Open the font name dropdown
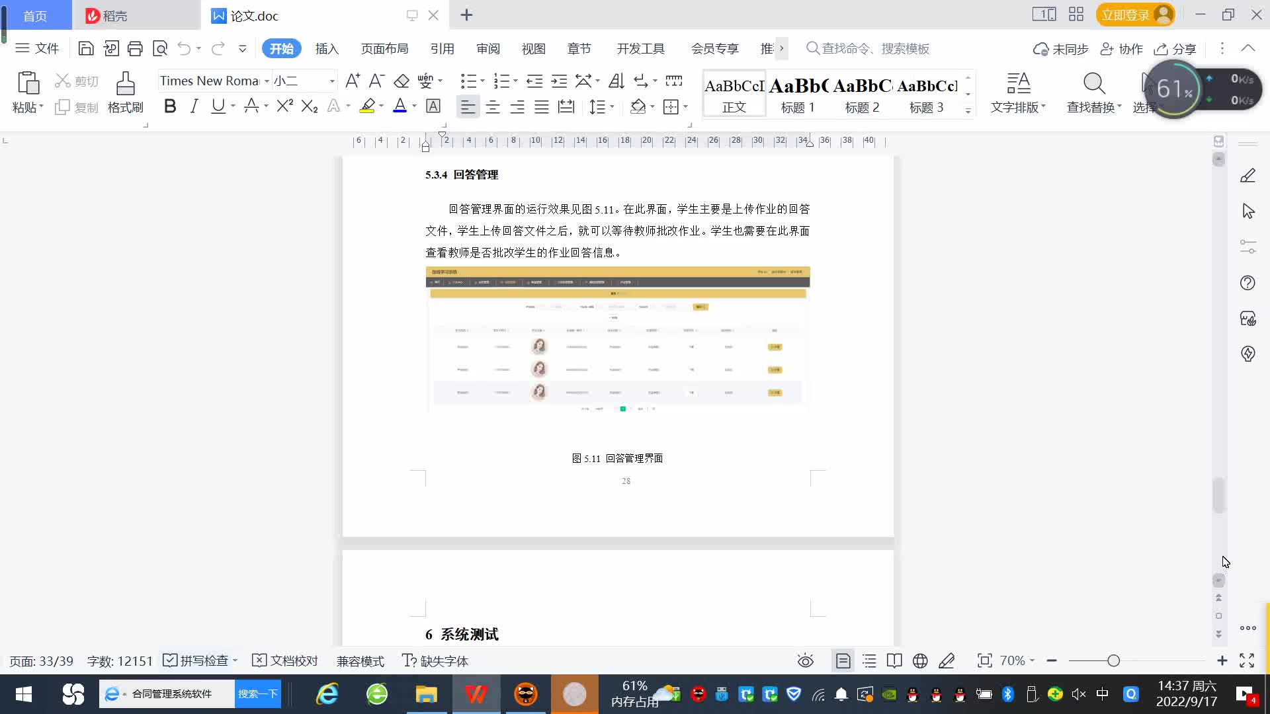 (x=267, y=81)
